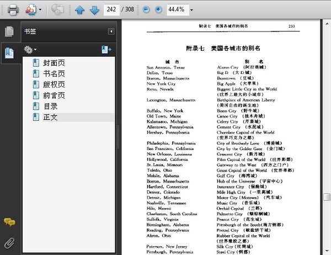This screenshot has width=331, height=255.
Task: Click the zoom out minus button
Action: point(146,9)
